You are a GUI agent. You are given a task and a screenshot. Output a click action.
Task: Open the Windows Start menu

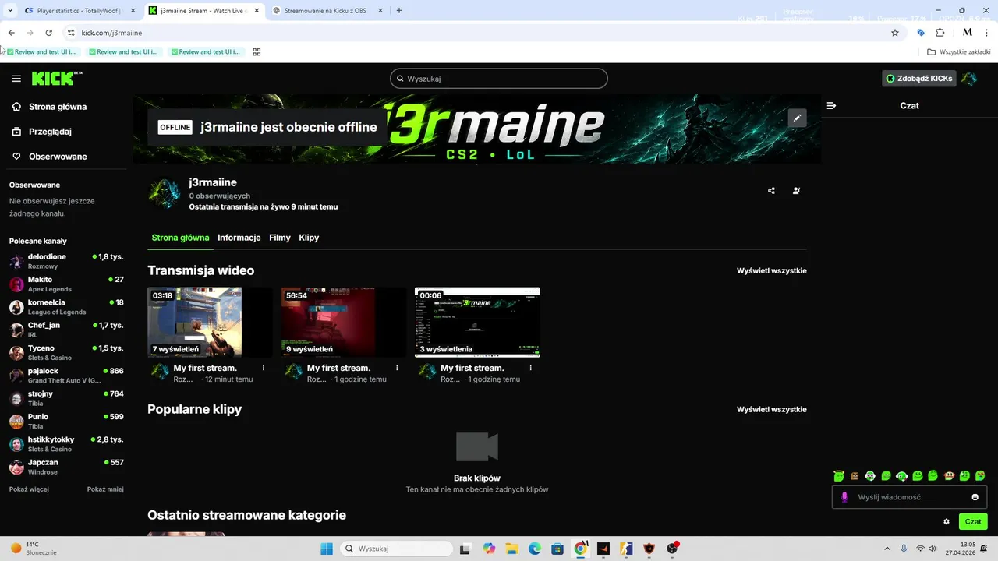(x=326, y=549)
